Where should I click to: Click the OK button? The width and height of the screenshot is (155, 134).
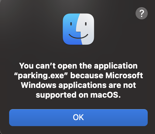pyautogui.click(x=78, y=118)
